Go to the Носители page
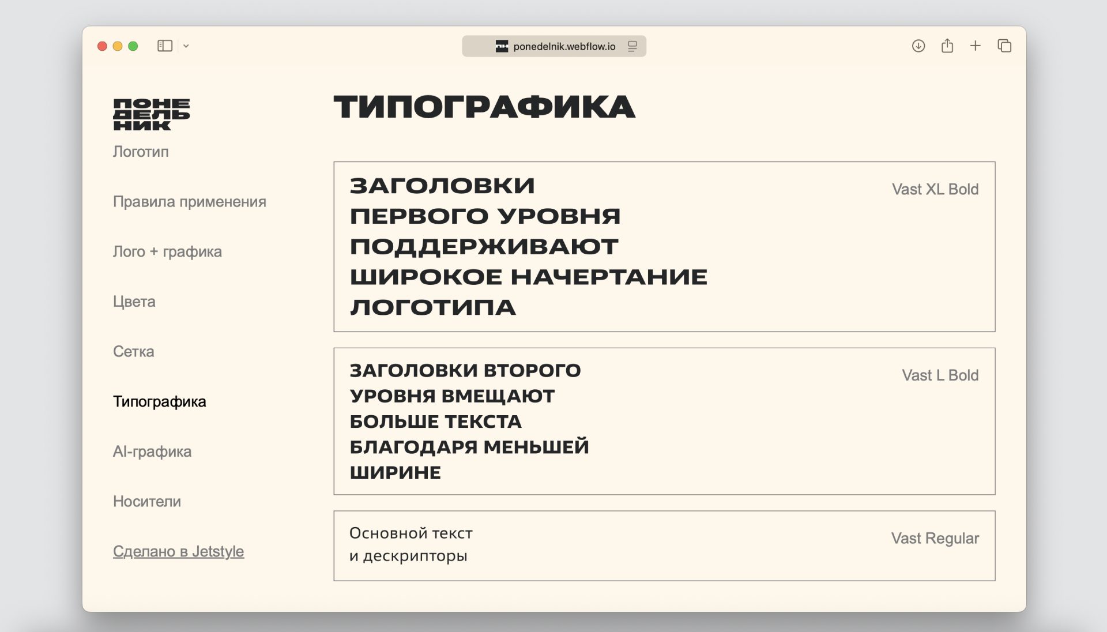The width and height of the screenshot is (1107, 632). (146, 502)
